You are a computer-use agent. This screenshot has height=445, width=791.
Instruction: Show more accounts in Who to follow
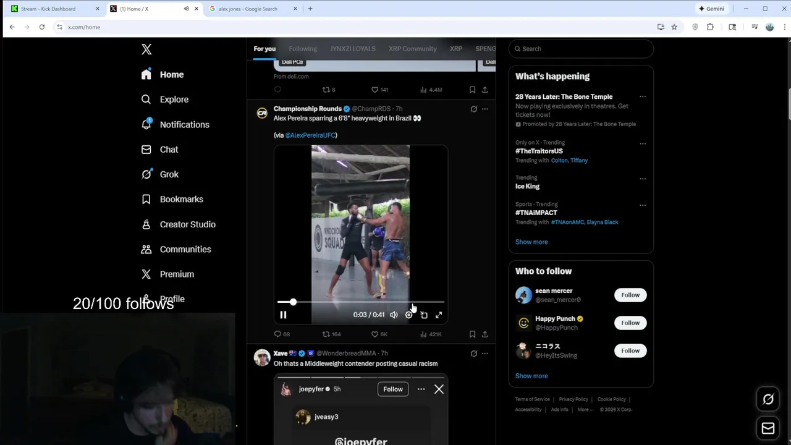[531, 376]
